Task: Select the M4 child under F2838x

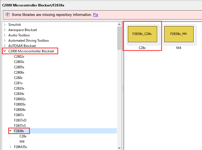Action: (22, 142)
